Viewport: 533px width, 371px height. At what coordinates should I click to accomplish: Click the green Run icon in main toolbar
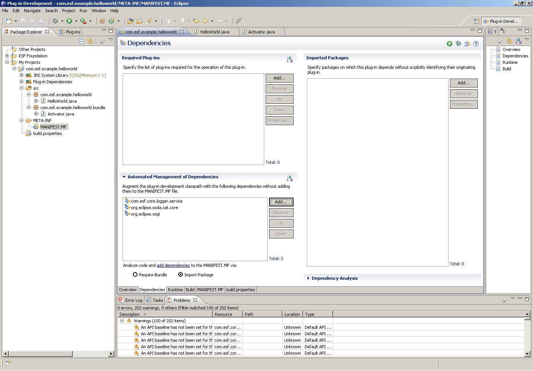pos(69,21)
